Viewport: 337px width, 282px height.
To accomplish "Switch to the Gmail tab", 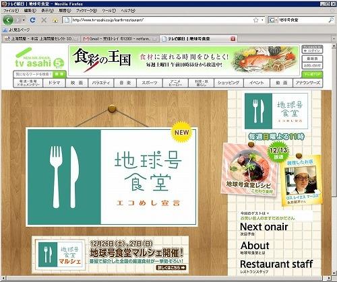I will pyautogui.click(x=120, y=39).
